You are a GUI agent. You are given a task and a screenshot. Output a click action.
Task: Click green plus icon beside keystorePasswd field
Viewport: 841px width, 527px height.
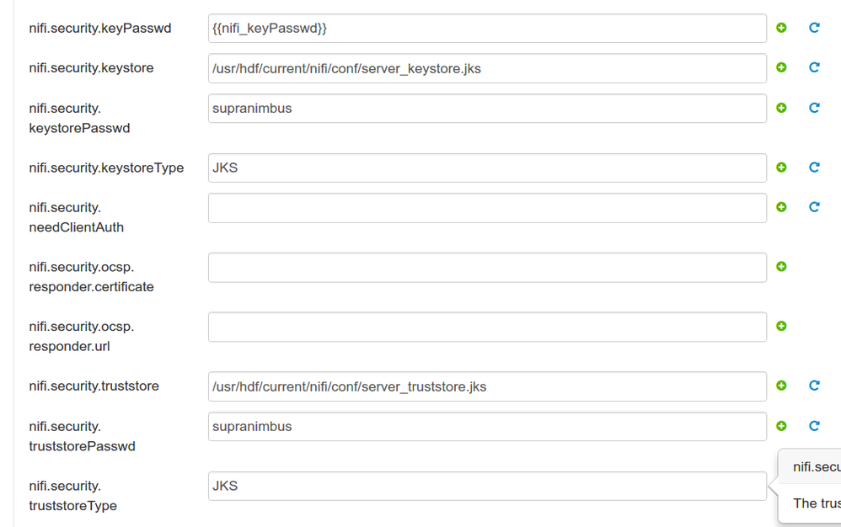(781, 108)
